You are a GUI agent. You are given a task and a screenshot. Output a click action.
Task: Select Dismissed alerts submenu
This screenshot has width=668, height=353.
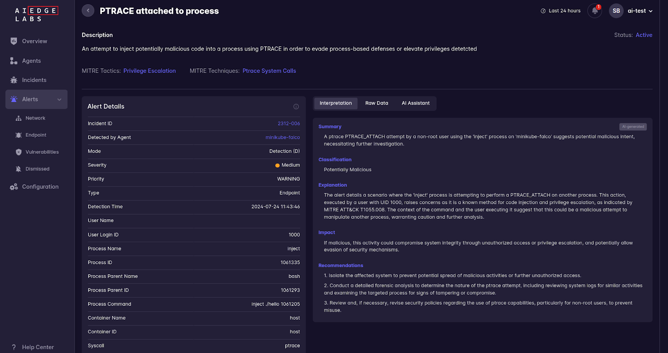pyautogui.click(x=38, y=169)
